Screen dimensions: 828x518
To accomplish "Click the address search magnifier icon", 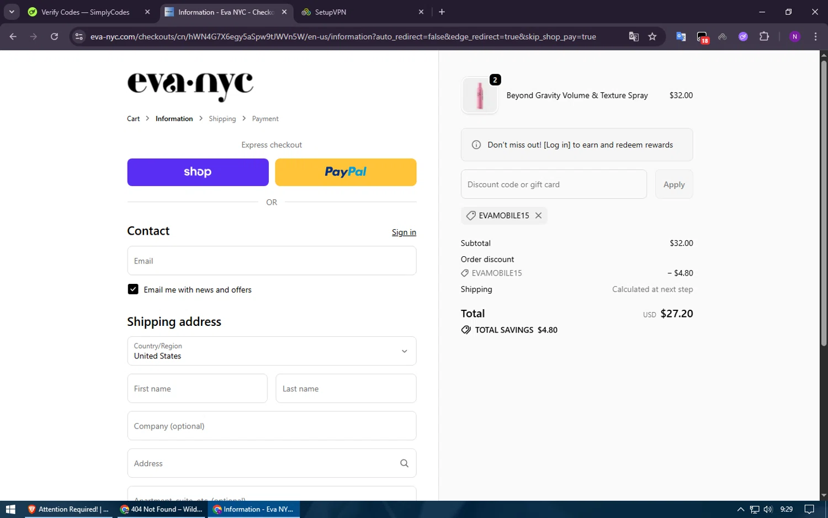I will (404, 463).
